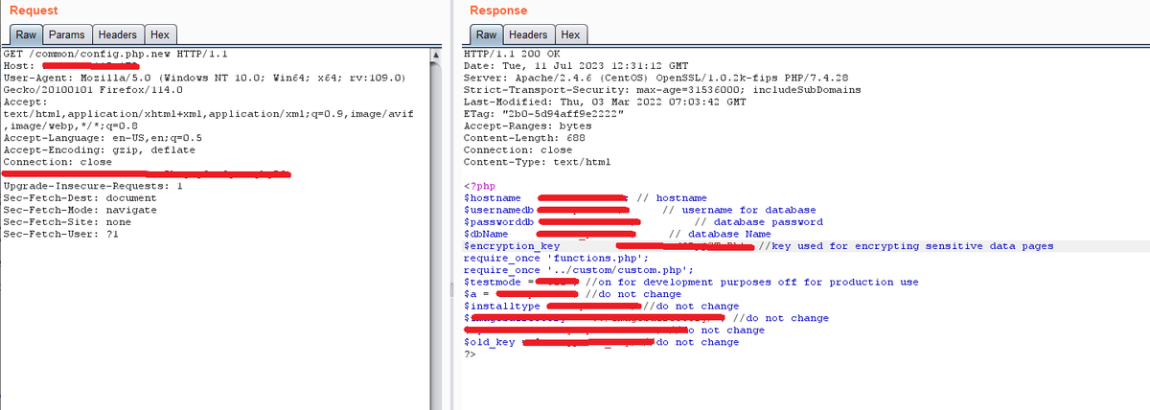
Task: Click the Response panel heading
Action: pos(498,11)
